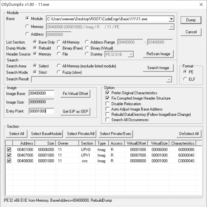Uncheck the UPX1 section row checkbox
This screenshot has width=207, height=207.
coord(9,155)
